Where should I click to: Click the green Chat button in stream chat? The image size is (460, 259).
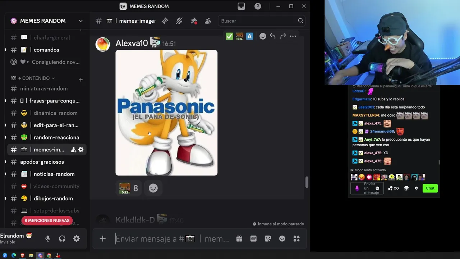pos(430,188)
